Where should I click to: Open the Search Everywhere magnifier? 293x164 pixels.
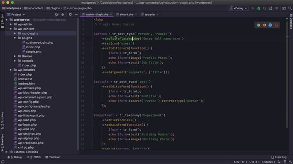(x=290, y=8)
